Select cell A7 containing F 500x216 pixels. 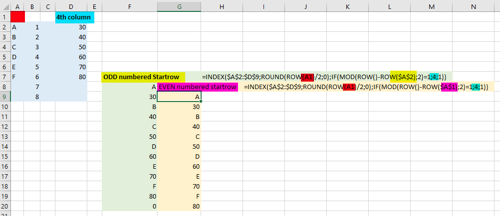point(17,77)
